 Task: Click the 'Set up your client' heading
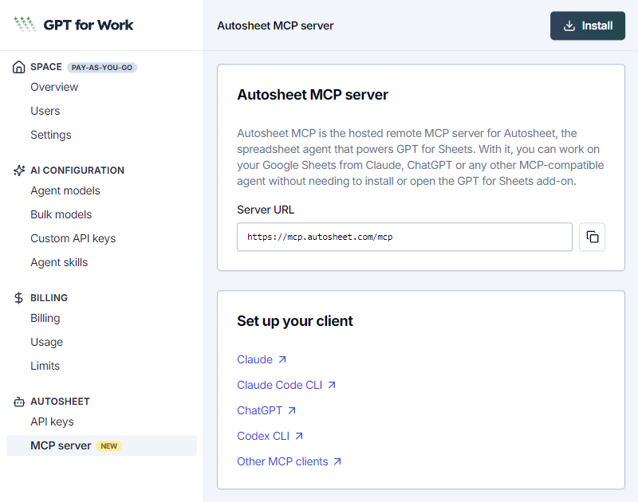[x=294, y=321]
